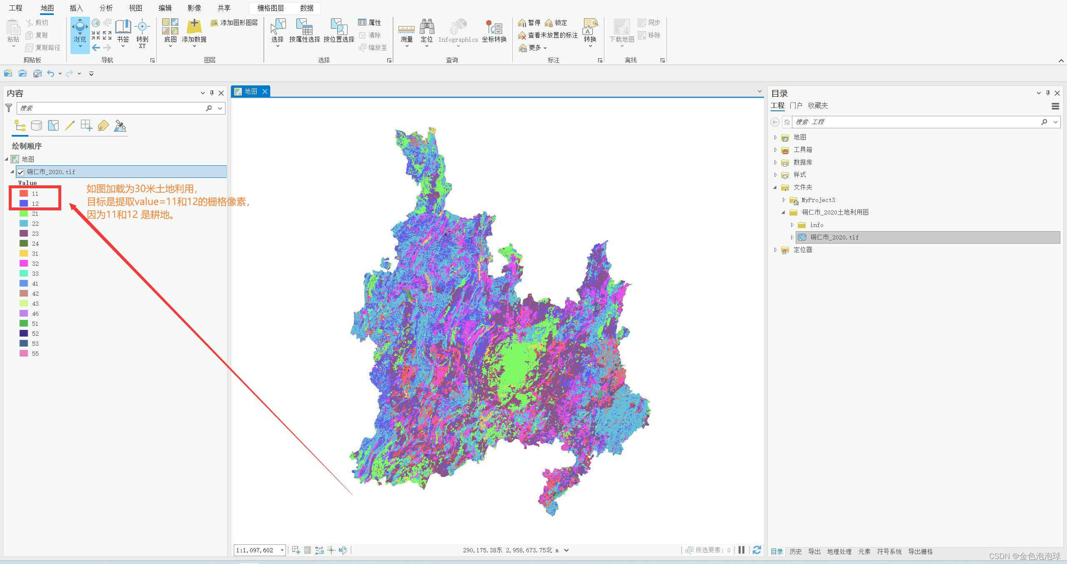Select 铜仁市_2020.tif in Catalog tree
The width and height of the screenshot is (1067, 564).
coord(928,237)
